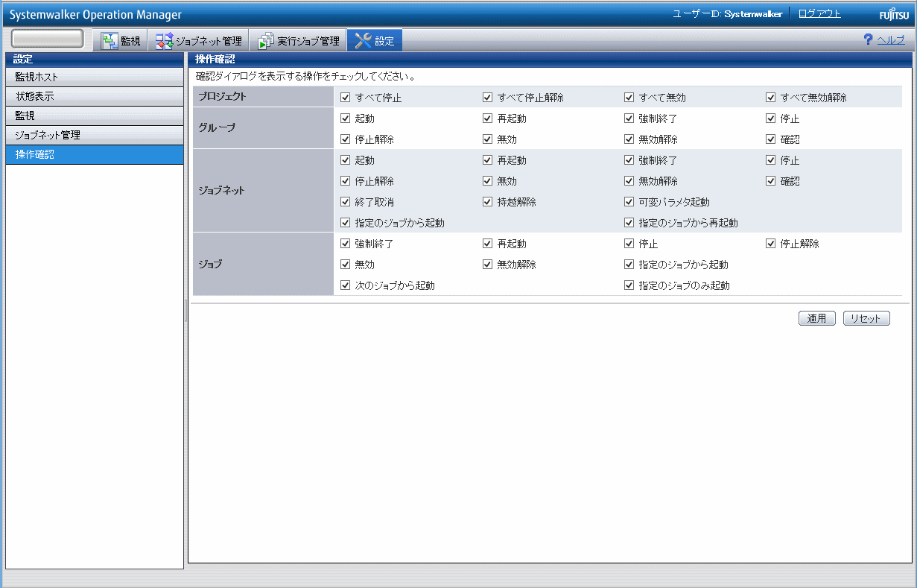The width and height of the screenshot is (917, 588).
Task: Toggle グループ 無効 checkbox
Action: (487, 139)
